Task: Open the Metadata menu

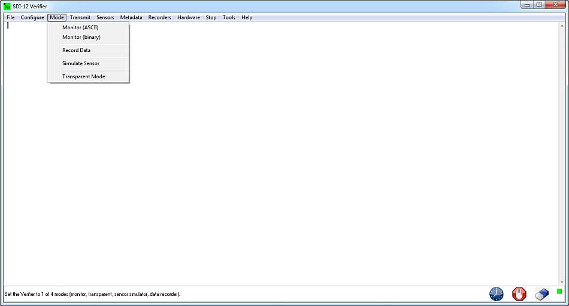Action: click(131, 17)
